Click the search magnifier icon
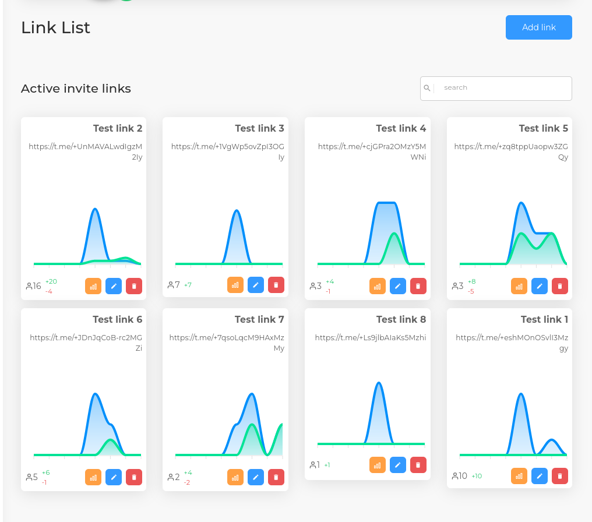This screenshot has width=592, height=522. point(427,88)
